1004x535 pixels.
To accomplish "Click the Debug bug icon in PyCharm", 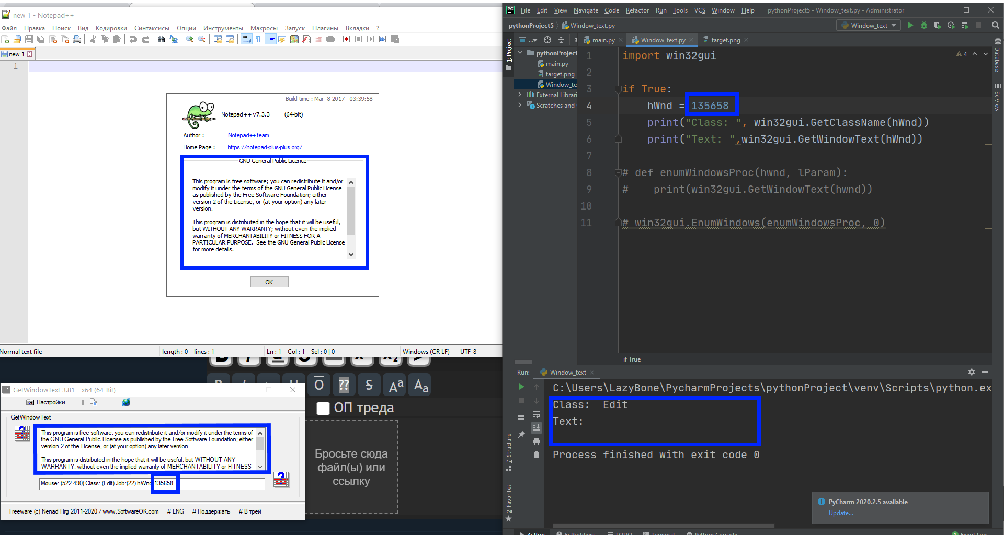I will pyautogui.click(x=924, y=25).
